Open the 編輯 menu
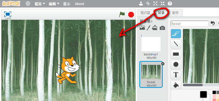Viewport: 219px width, 101px height. (x=54, y=4)
